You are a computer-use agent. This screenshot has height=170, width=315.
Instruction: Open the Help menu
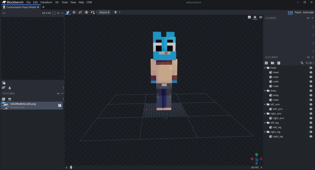click(81, 2)
